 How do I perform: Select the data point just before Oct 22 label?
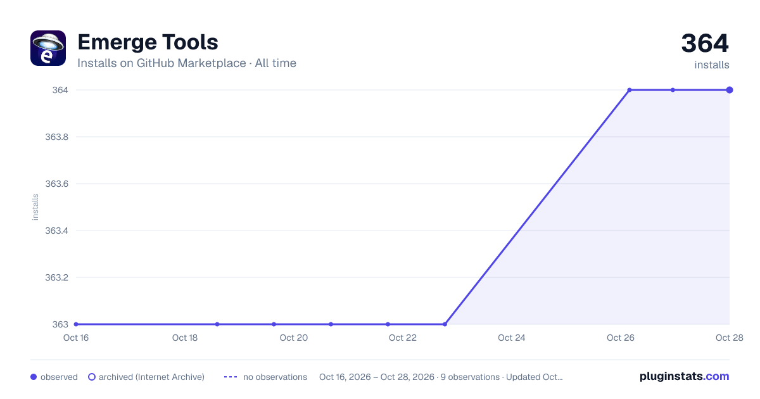click(388, 324)
